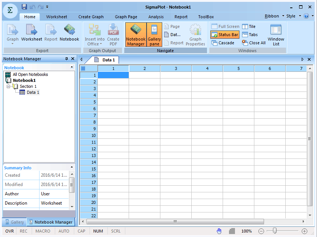Toggle the Notebook Manager pane button
Viewport: 317px width, 237px height.
135,34
